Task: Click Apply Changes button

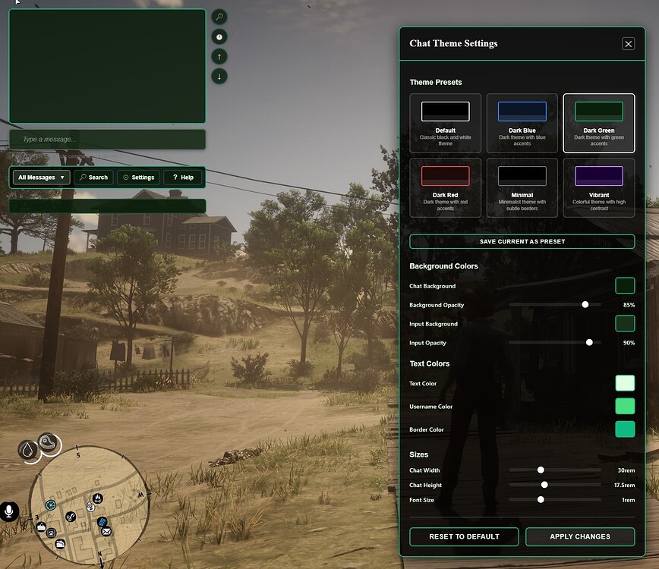Action: (580, 536)
